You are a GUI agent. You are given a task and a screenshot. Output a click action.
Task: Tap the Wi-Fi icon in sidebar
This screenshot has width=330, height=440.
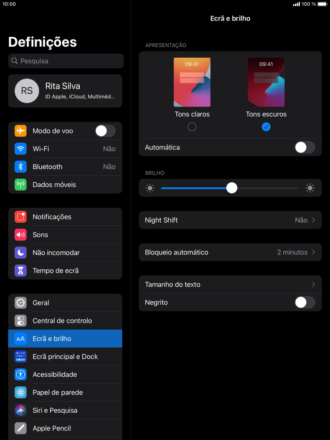click(x=20, y=149)
